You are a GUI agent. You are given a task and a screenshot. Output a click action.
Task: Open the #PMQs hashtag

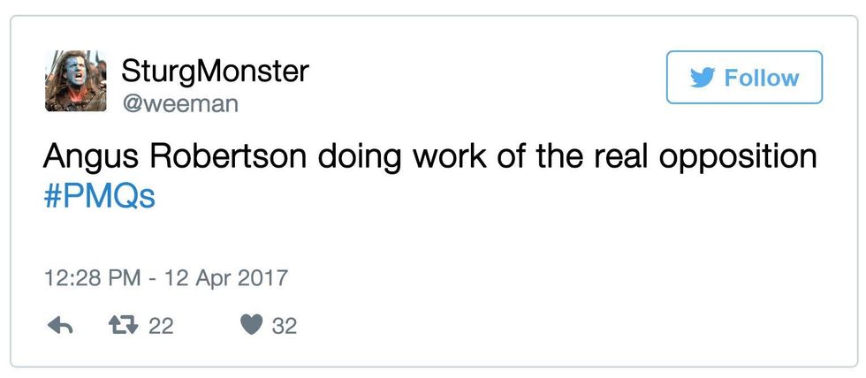pyautogui.click(x=99, y=195)
